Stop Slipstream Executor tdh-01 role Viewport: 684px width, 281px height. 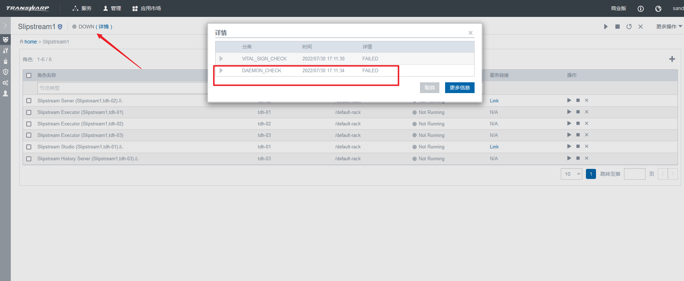pyautogui.click(x=578, y=112)
